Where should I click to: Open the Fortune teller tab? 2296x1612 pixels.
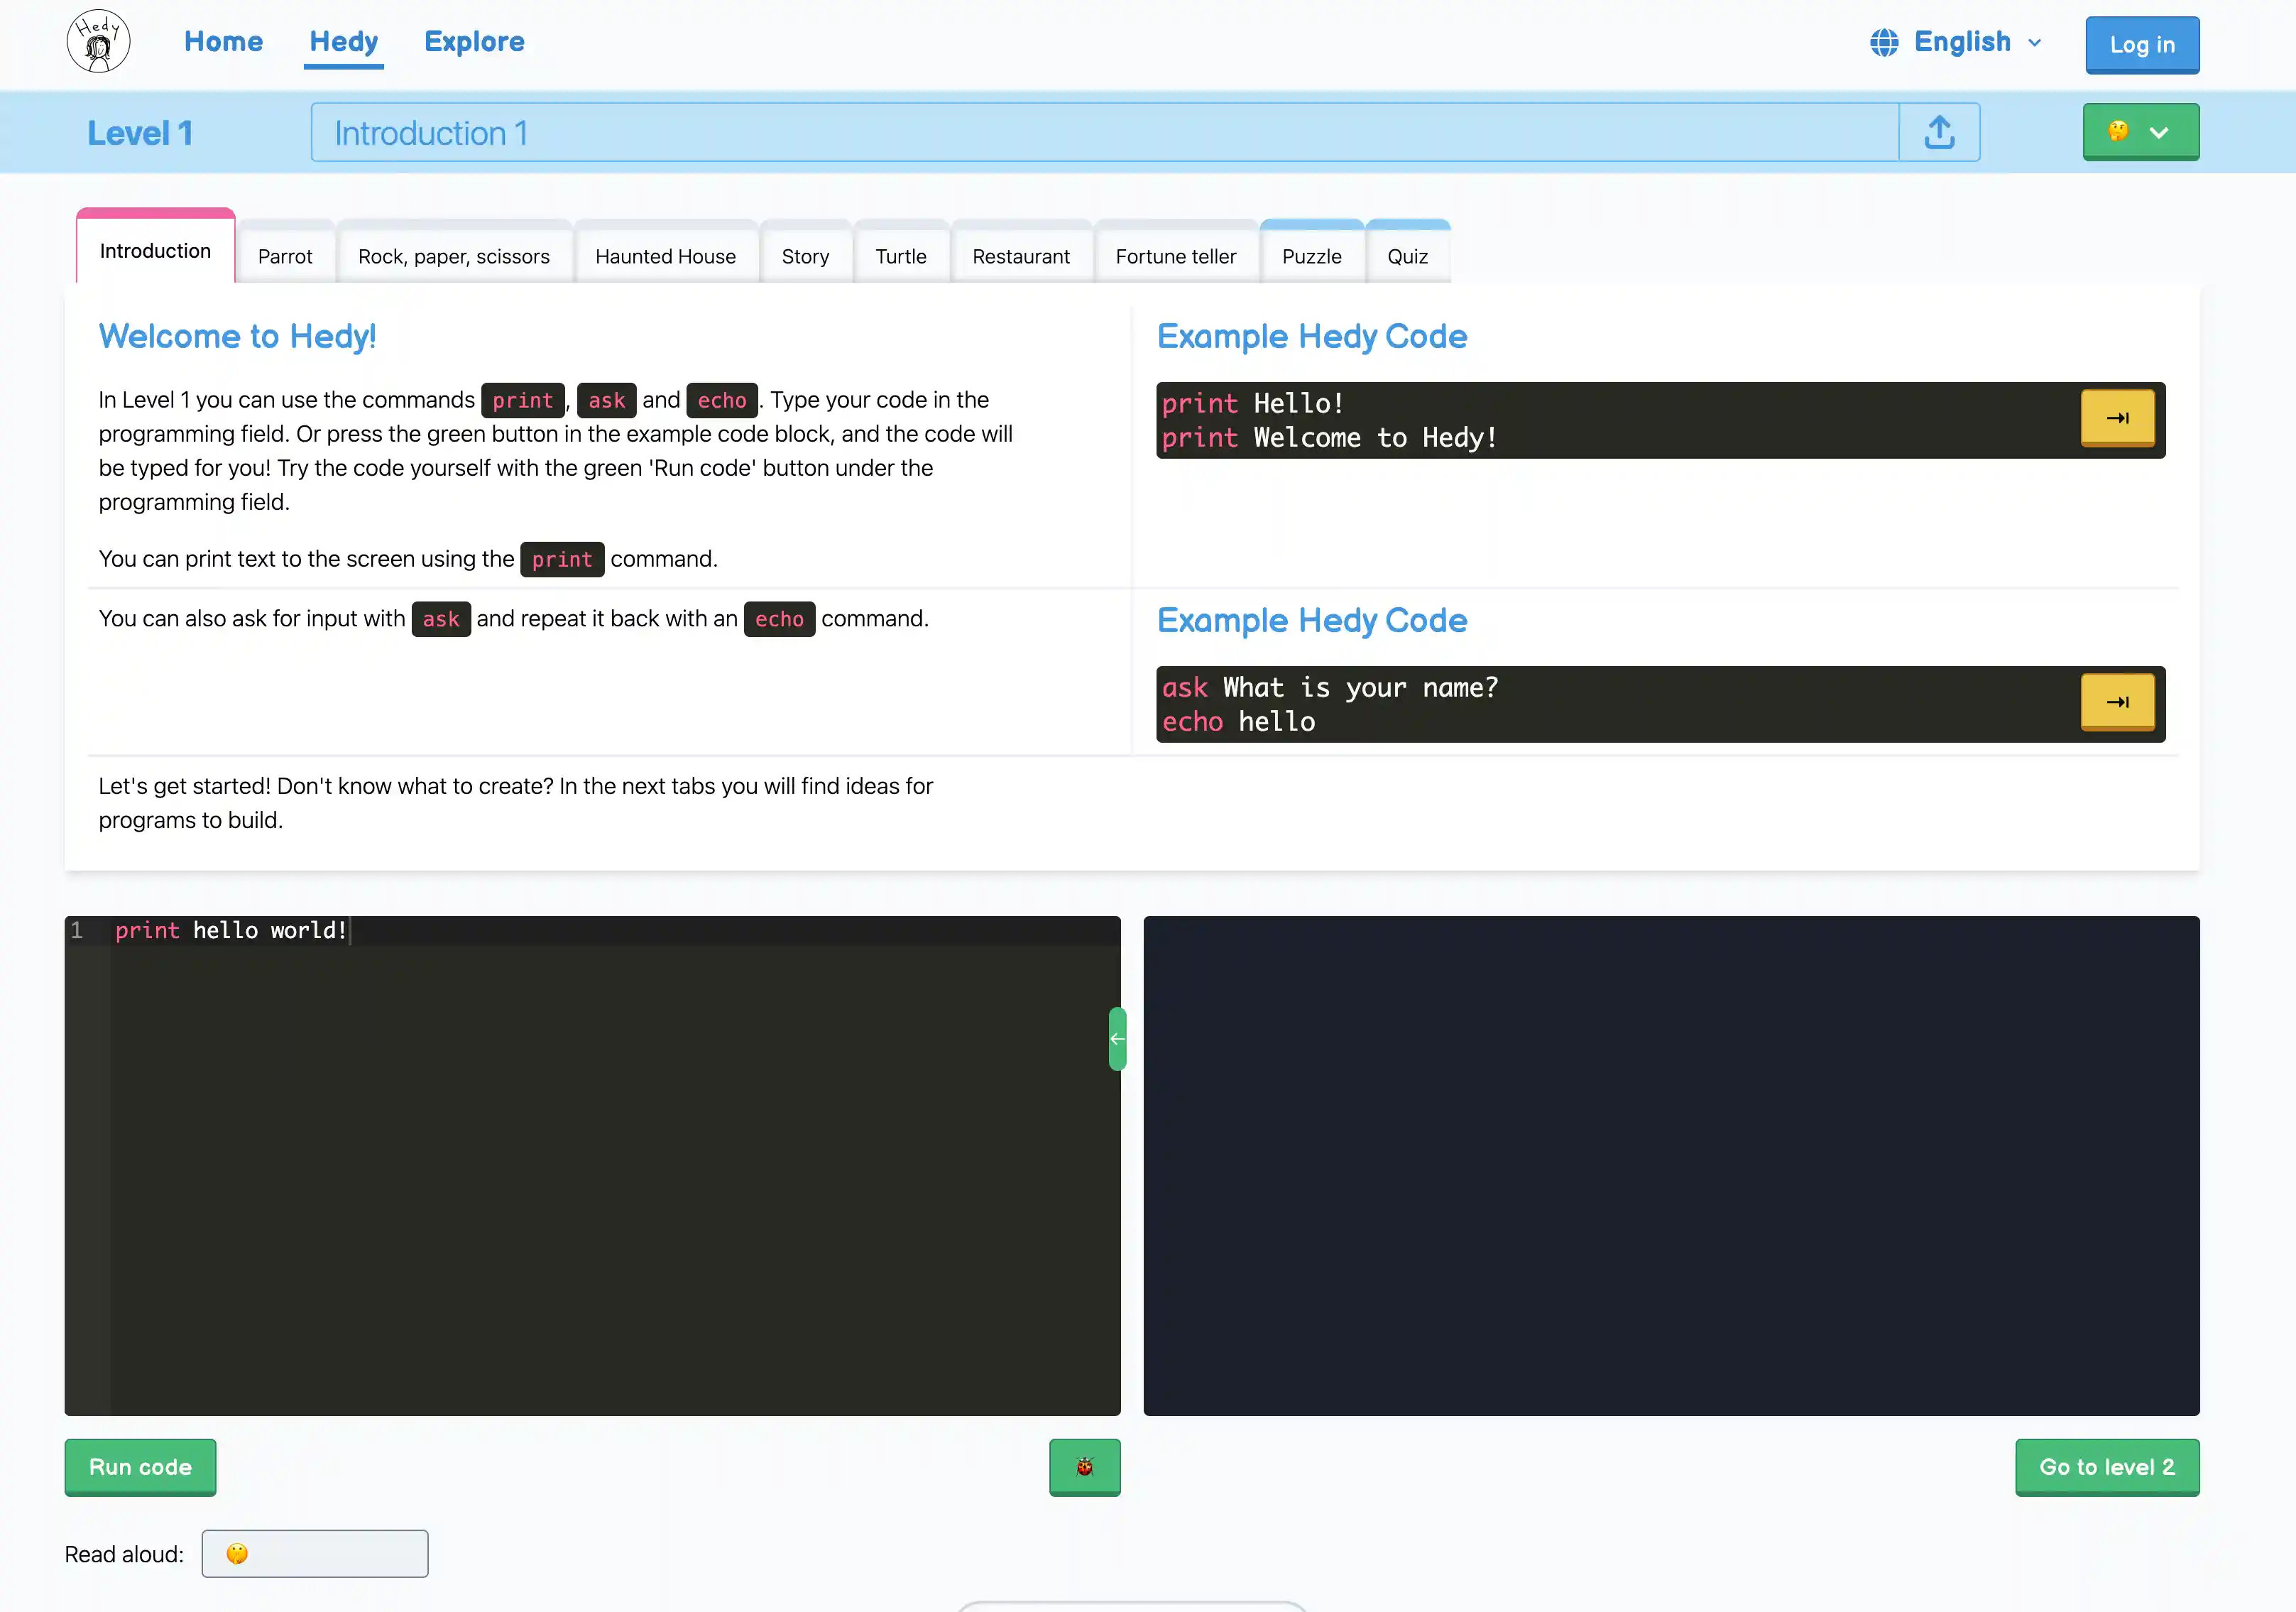(1175, 256)
